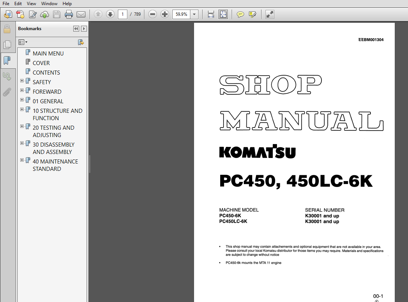The width and height of the screenshot is (408, 302).
Task: Select the FOREWARD bookmark label
Action: pos(47,92)
